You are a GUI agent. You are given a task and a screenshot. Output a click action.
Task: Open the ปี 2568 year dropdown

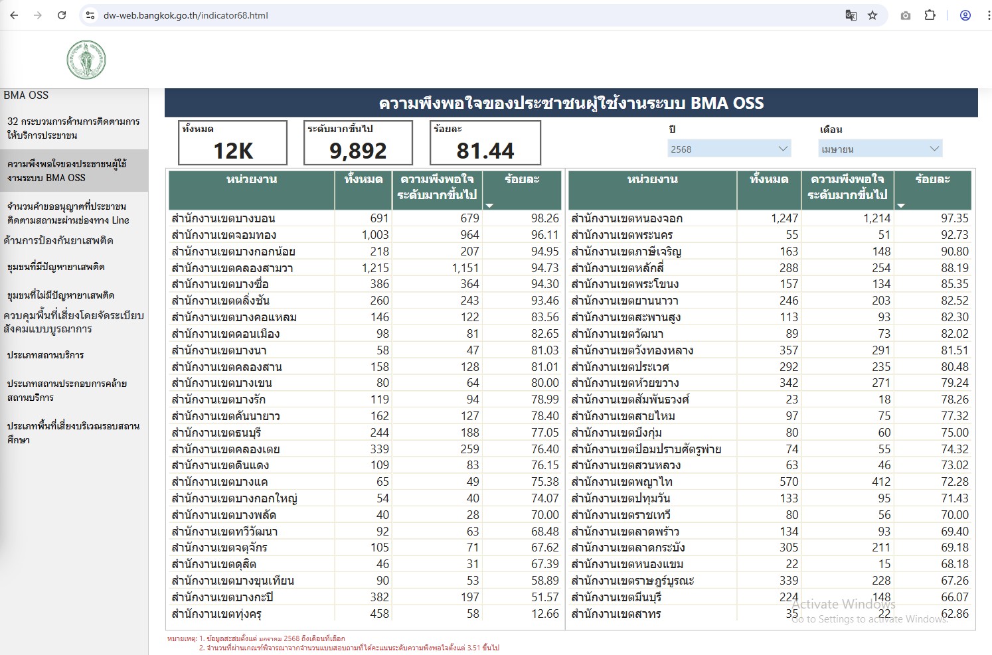click(729, 149)
